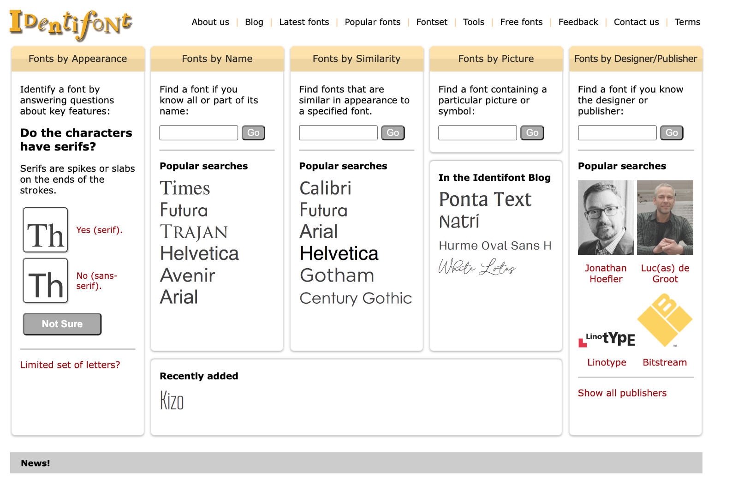Select the sans-serif 'Th' sample icon
Image resolution: width=738 pixels, height=480 pixels.
pos(46,281)
